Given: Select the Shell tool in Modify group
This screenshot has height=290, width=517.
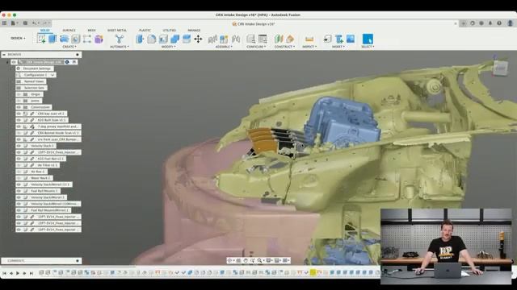Looking at the screenshot, I should (x=163, y=39).
